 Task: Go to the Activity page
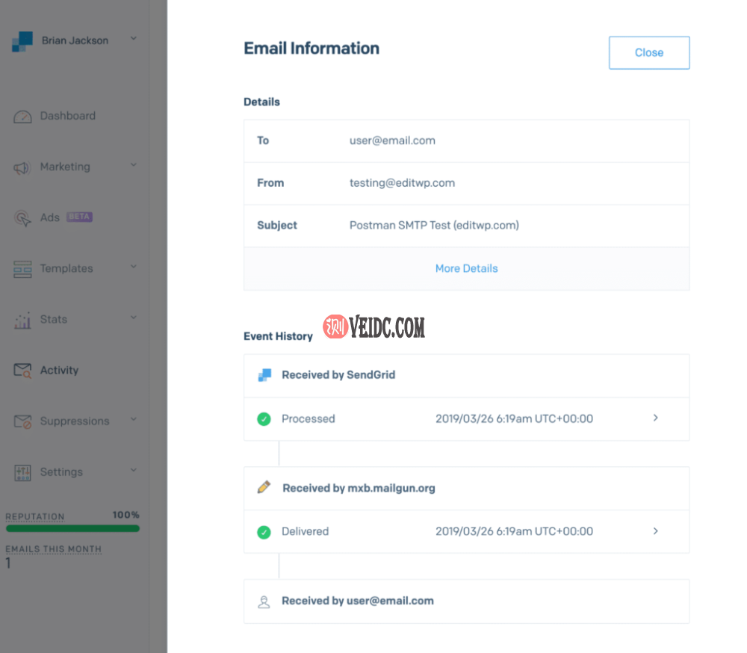59,371
